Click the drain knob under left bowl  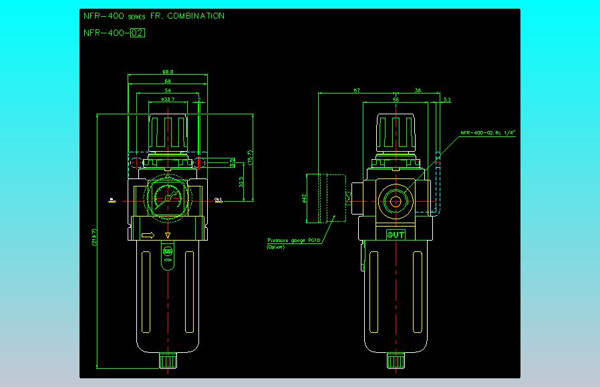click(x=167, y=361)
